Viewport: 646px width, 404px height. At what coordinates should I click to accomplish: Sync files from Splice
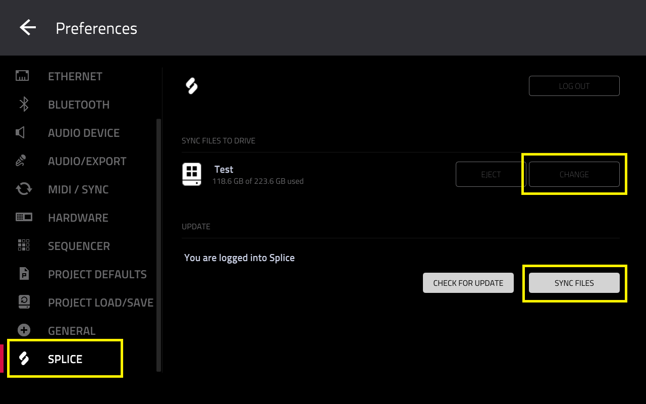[x=574, y=283]
